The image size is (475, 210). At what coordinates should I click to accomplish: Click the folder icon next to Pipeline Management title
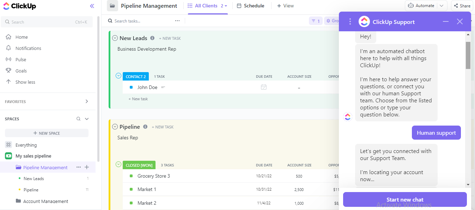click(x=112, y=6)
